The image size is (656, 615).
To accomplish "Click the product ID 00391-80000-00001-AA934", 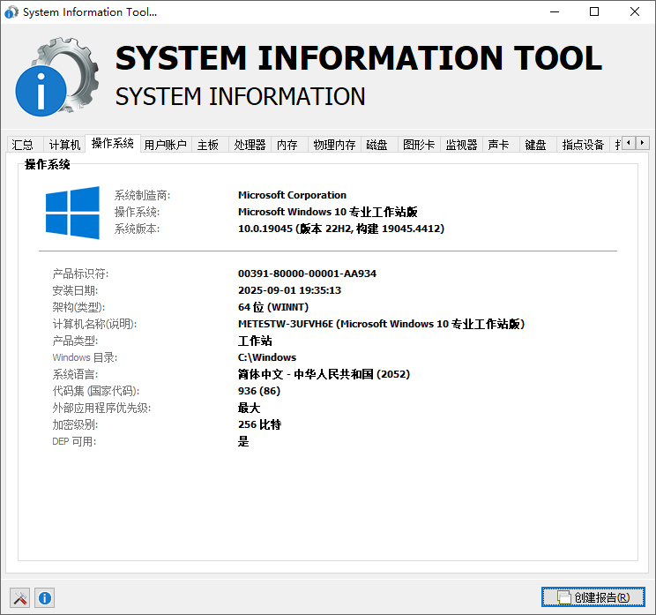I will [x=307, y=274].
